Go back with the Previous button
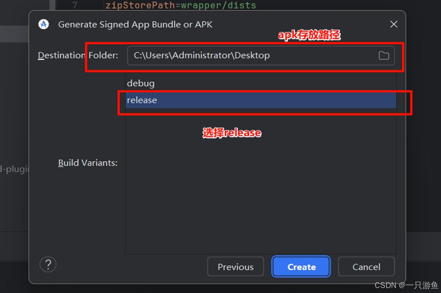The height and width of the screenshot is (293, 441). [x=235, y=267]
